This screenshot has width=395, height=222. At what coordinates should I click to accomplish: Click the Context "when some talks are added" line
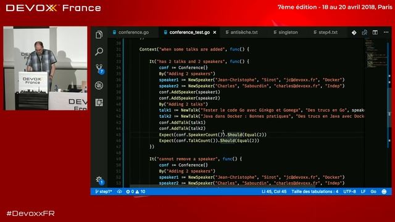[194, 49]
